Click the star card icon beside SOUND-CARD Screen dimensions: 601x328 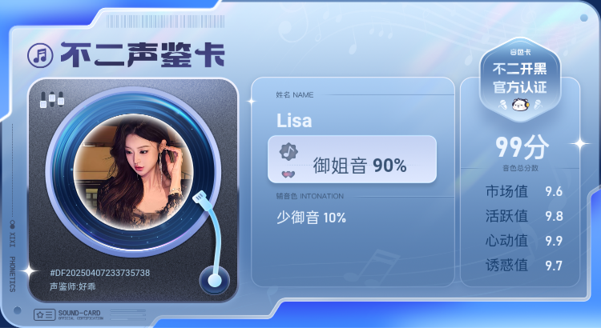pyautogui.click(x=44, y=315)
